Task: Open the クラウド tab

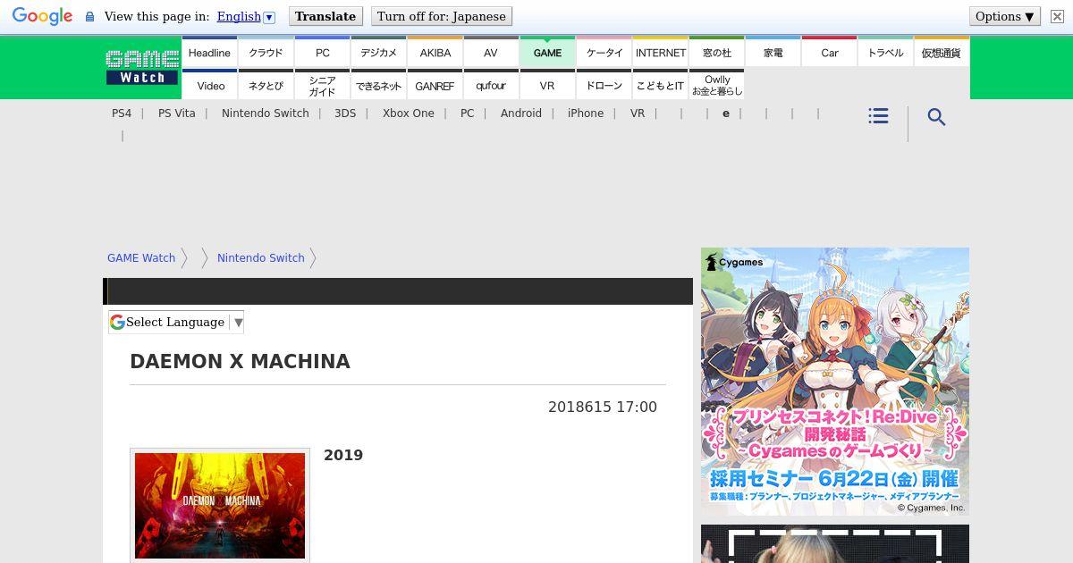Action: [x=266, y=53]
